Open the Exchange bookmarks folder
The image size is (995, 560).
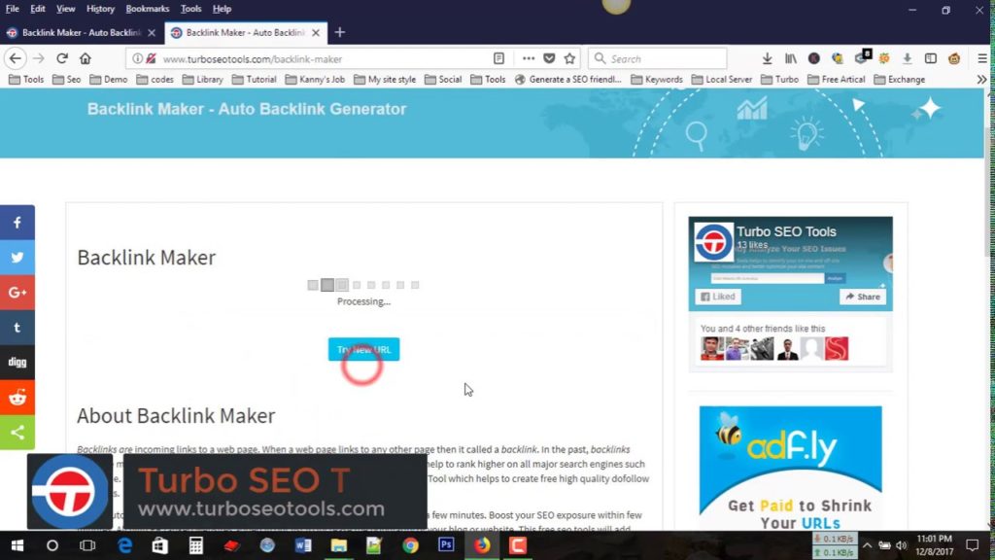click(899, 80)
